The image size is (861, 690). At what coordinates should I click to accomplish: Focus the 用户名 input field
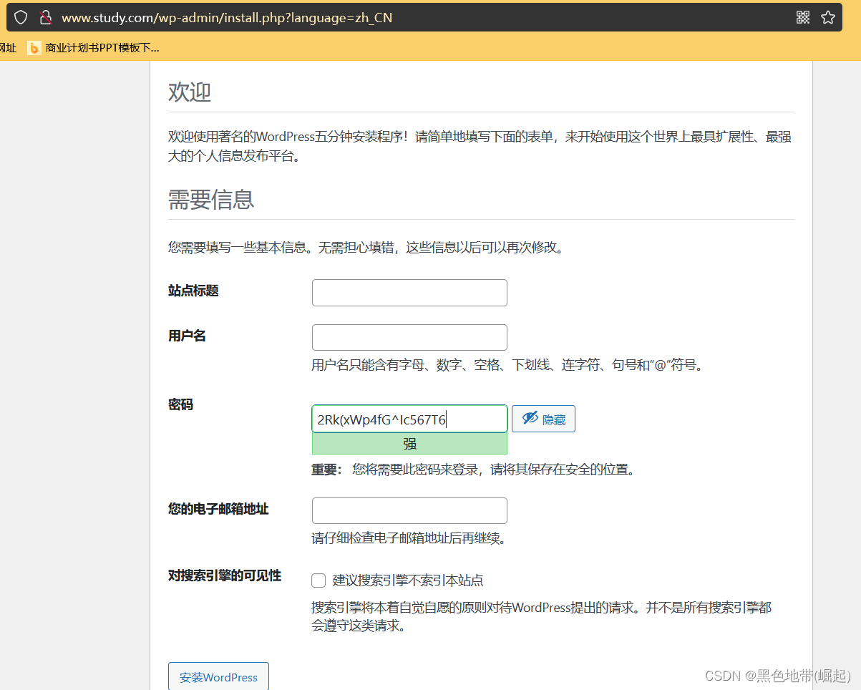click(409, 337)
